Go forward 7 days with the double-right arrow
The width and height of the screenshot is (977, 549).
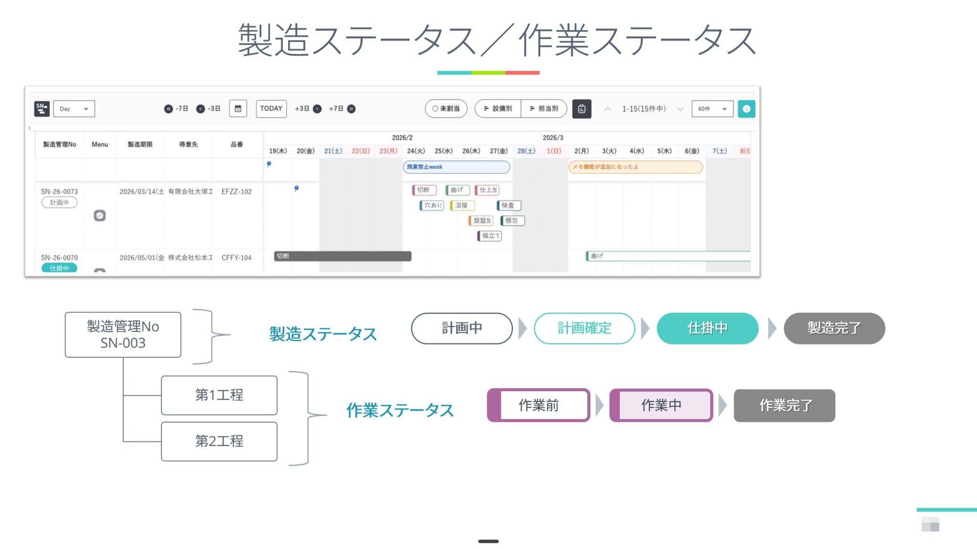(351, 109)
